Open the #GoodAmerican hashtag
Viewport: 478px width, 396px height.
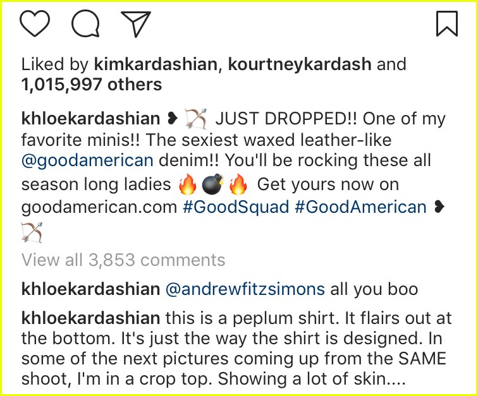pyautogui.click(x=360, y=207)
